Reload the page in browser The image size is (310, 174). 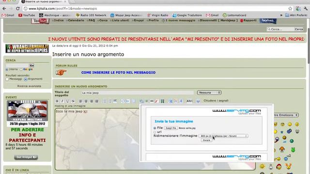[x=18, y=9]
